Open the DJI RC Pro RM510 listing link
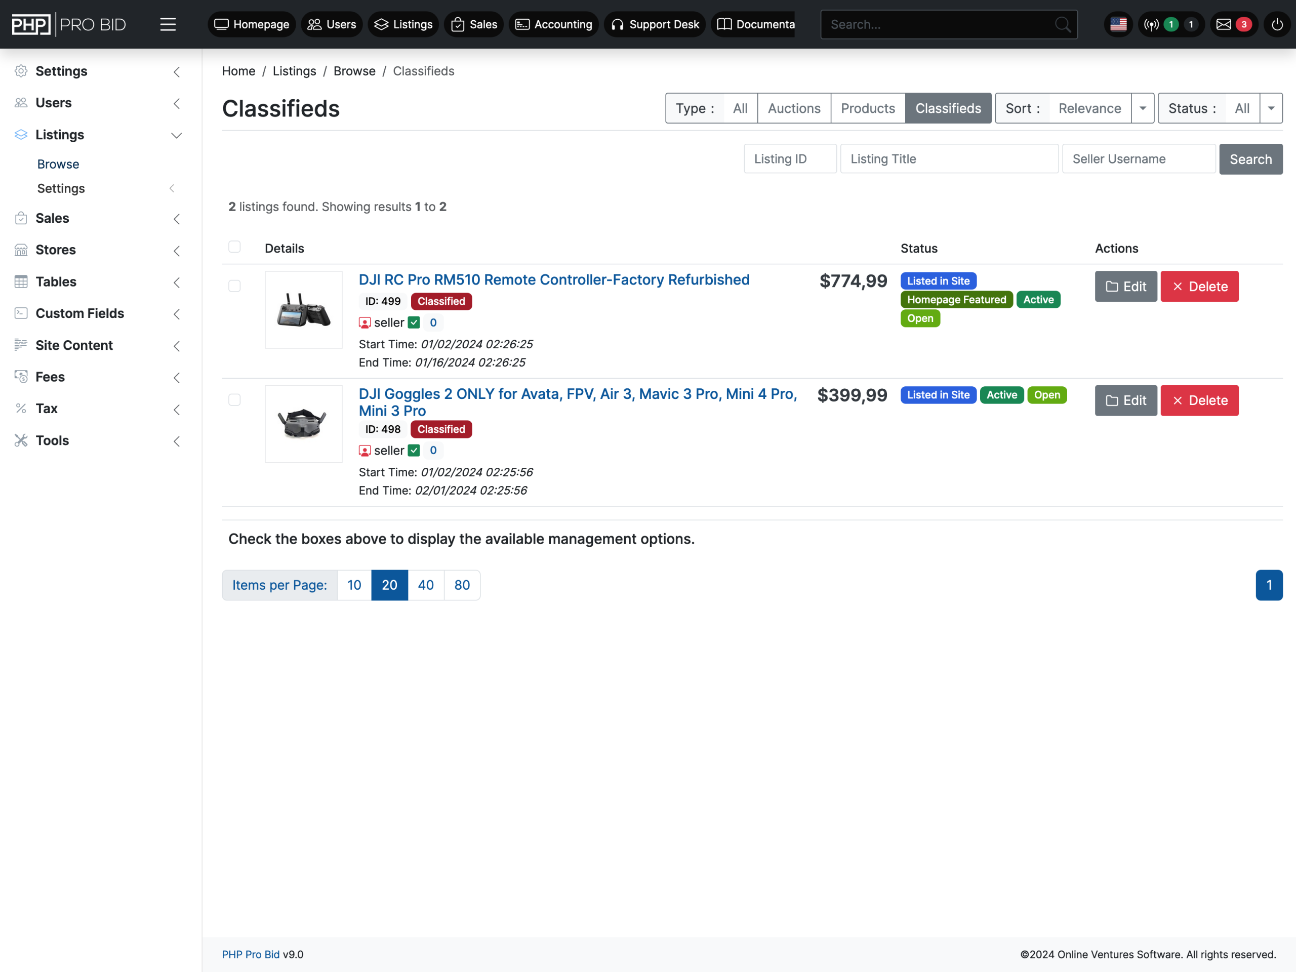Screen dimensions: 1296x972 pyautogui.click(x=554, y=279)
